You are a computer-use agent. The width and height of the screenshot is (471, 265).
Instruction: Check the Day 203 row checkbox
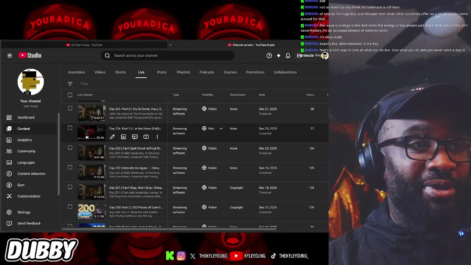pos(70,148)
